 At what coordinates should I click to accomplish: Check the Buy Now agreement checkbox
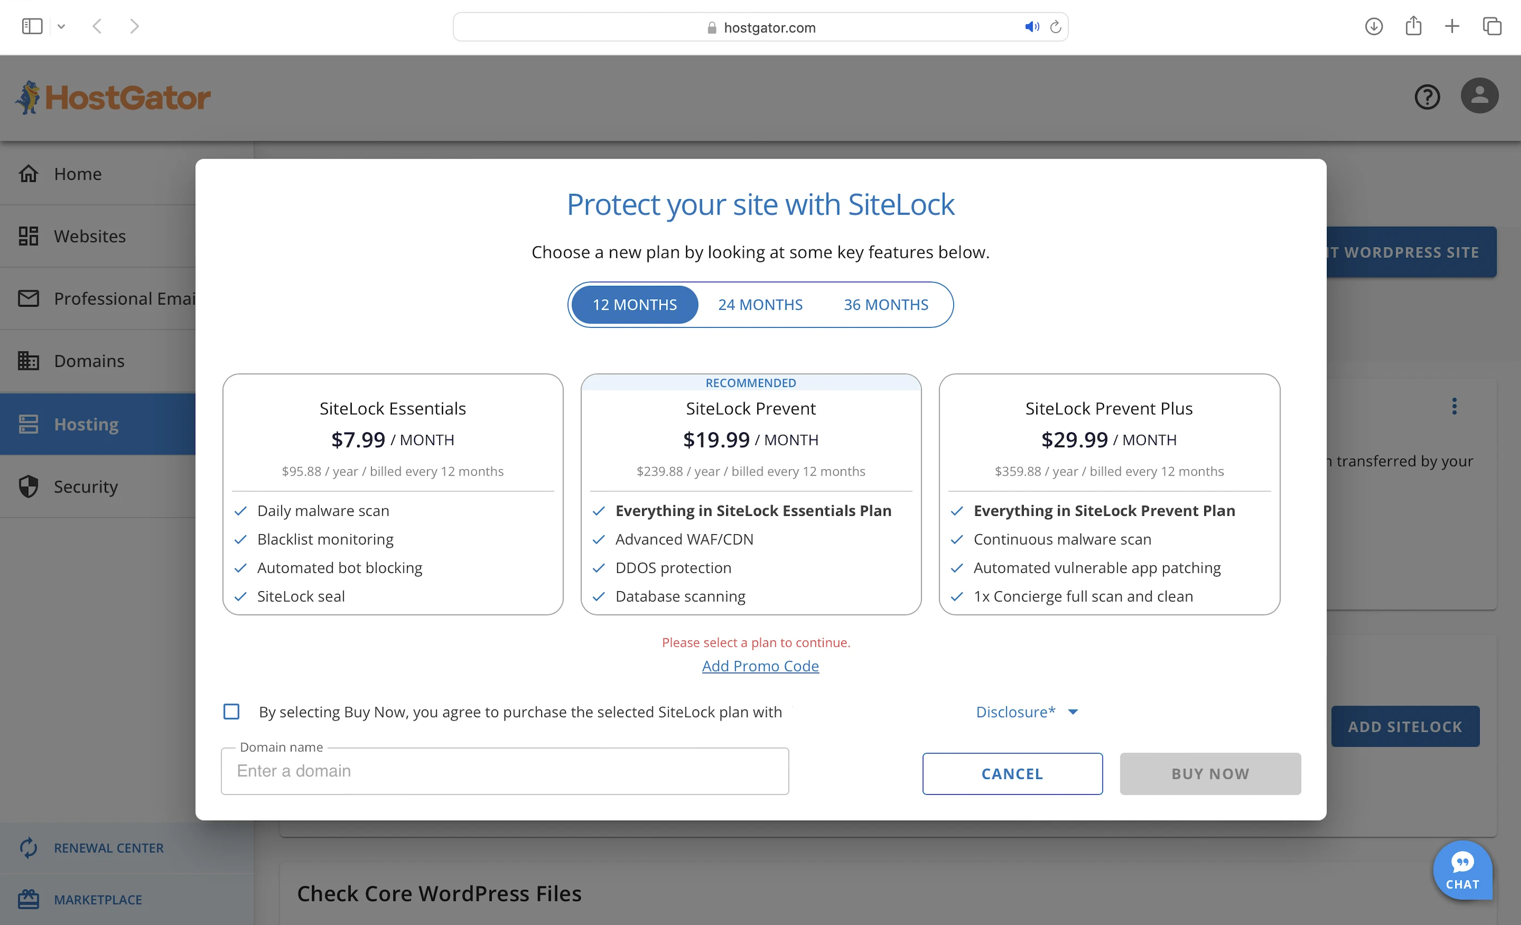point(231,711)
